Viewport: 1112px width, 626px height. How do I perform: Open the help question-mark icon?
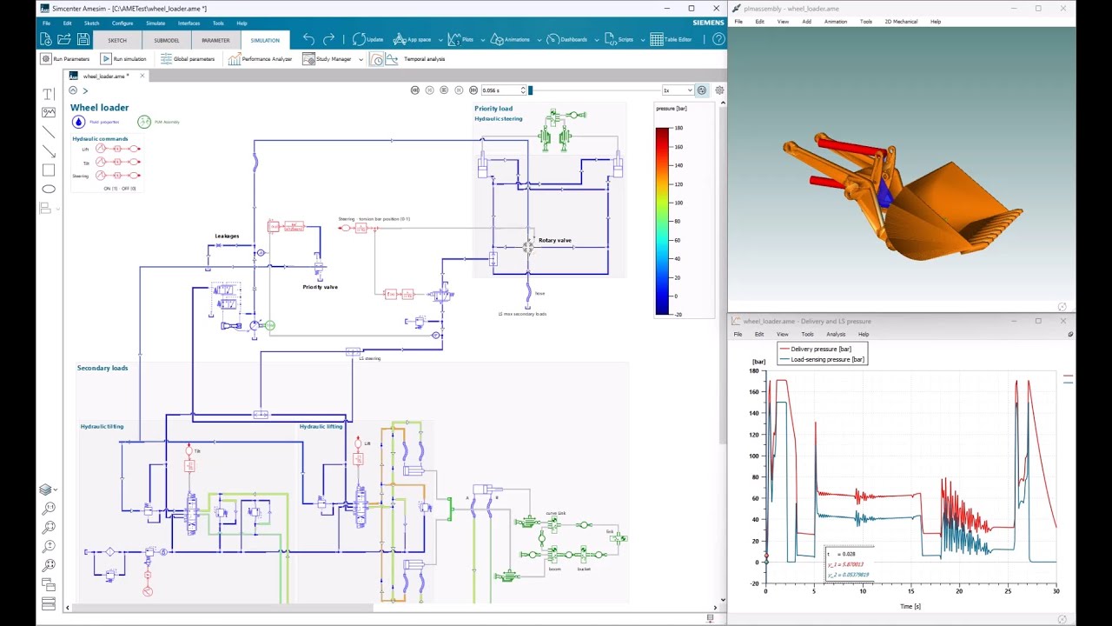718,39
